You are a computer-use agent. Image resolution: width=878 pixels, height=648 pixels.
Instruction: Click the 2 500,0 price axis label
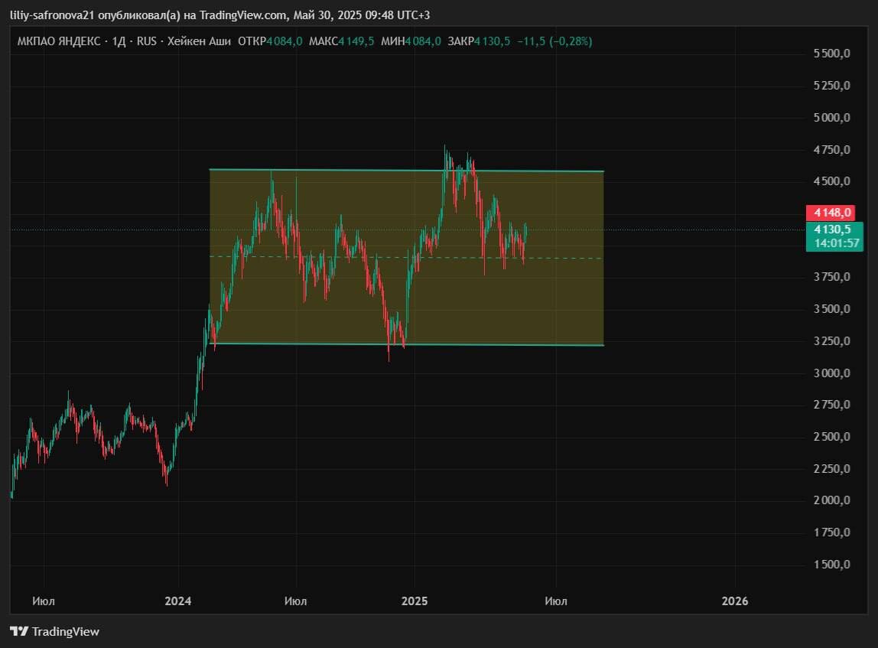click(831, 436)
